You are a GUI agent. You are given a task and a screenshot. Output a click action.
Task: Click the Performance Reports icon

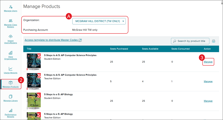tap(11, 111)
